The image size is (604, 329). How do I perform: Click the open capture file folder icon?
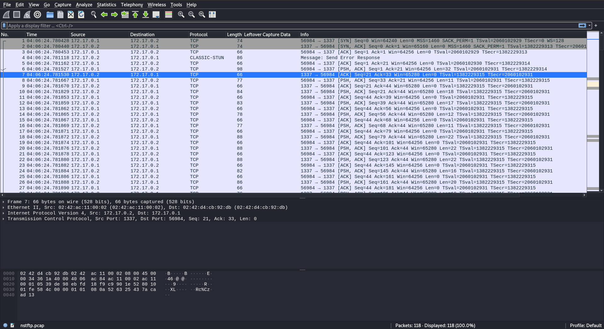(x=50, y=14)
